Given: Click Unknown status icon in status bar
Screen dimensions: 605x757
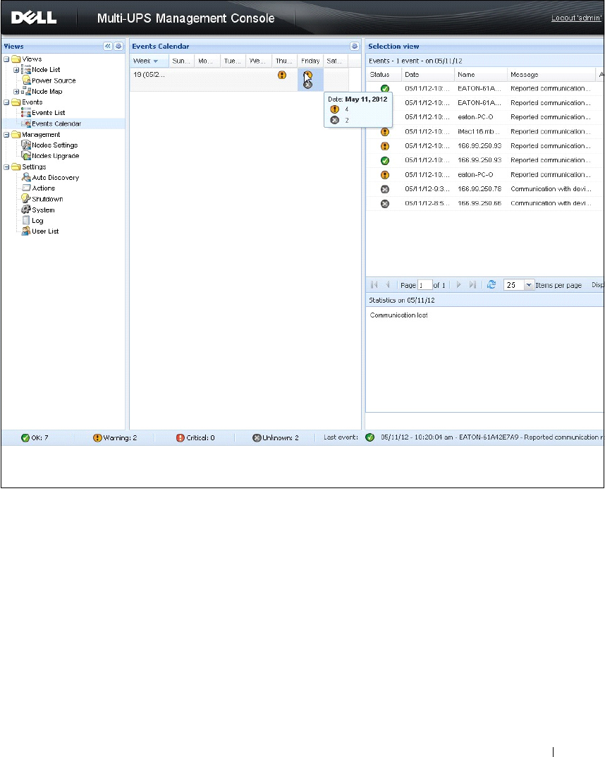Looking at the screenshot, I should click(257, 438).
